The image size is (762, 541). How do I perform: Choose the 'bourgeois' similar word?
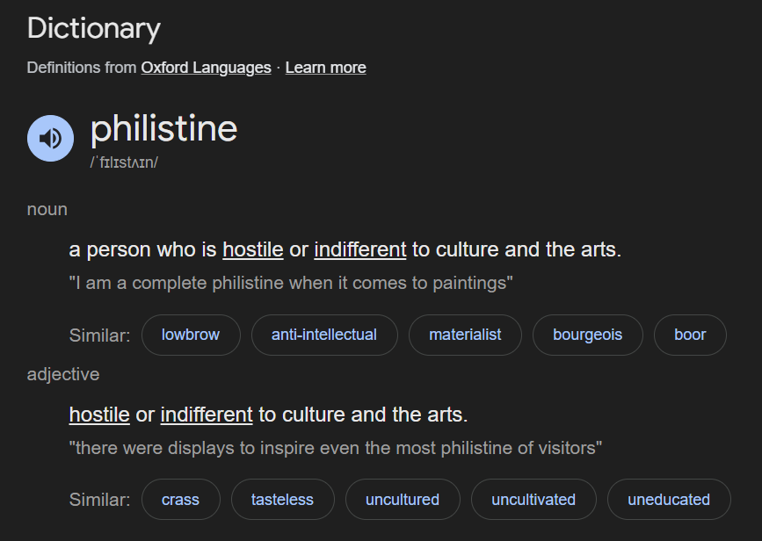point(587,335)
